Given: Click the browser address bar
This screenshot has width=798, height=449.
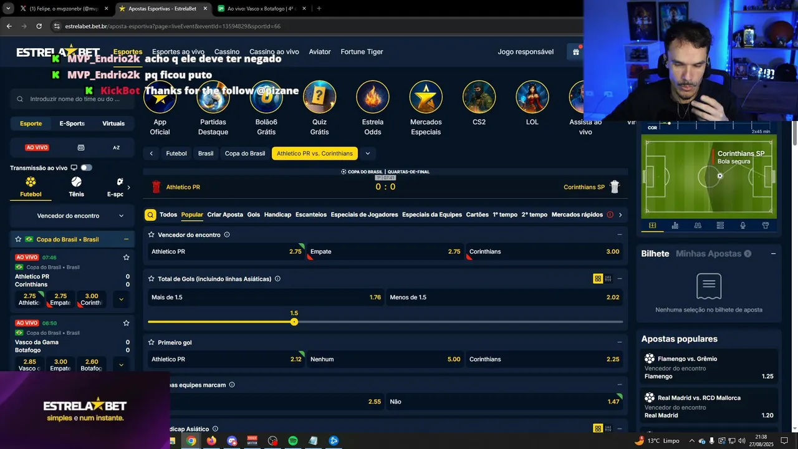Looking at the screenshot, I should coord(318,26).
